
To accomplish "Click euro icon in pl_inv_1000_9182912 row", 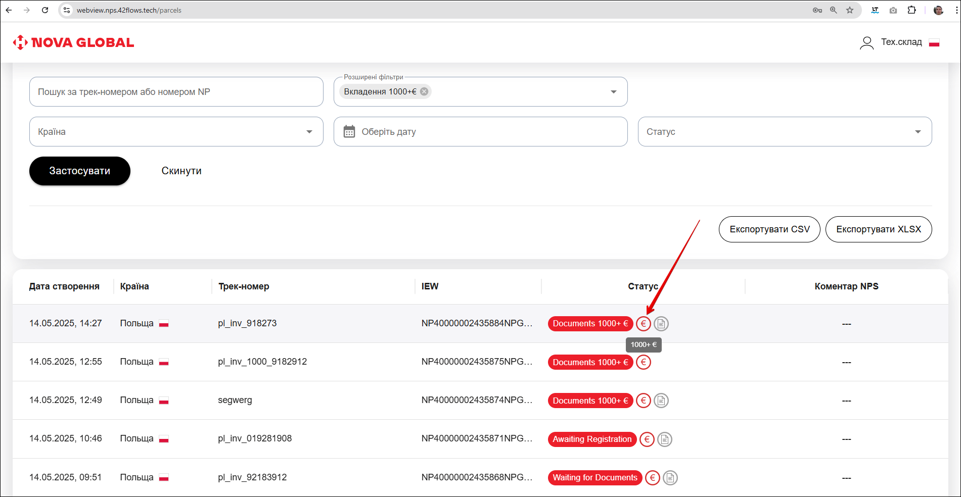I will click(x=643, y=362).
